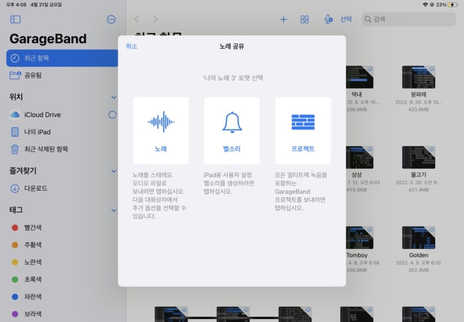Viewport: 464px width, 322px height.
Task: Tap the battery indicator in status bar
Action: coord(453,4)
